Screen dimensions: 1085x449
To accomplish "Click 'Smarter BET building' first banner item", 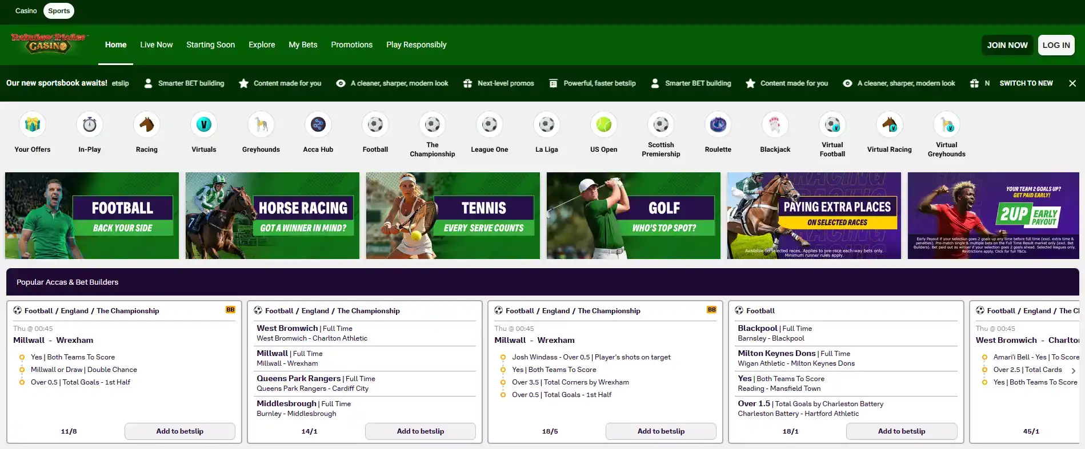I will pos(184,83).
